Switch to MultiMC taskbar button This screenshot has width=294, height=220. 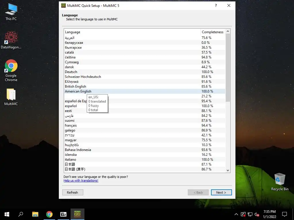pos(78,214)
